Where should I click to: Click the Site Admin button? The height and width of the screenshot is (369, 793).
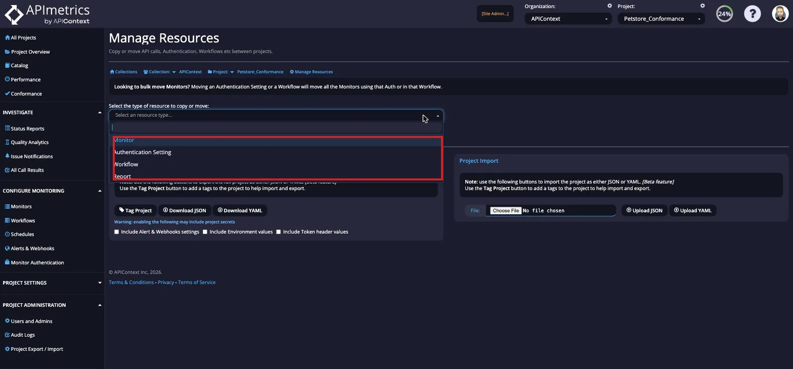(x=495, y=14)
